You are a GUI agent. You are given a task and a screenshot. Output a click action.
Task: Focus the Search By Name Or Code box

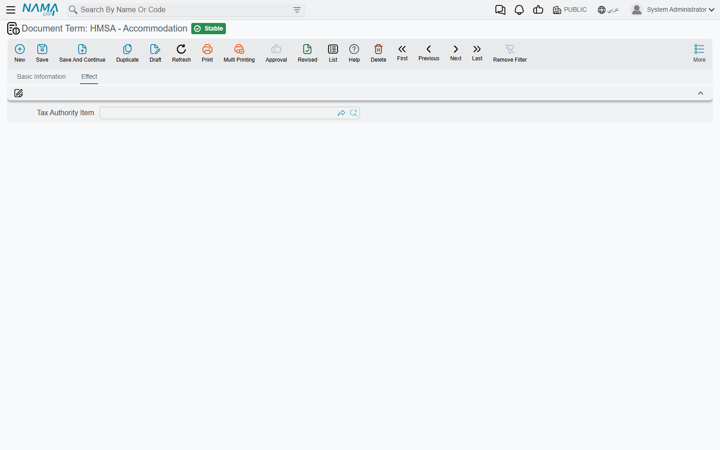coord(184,9)
